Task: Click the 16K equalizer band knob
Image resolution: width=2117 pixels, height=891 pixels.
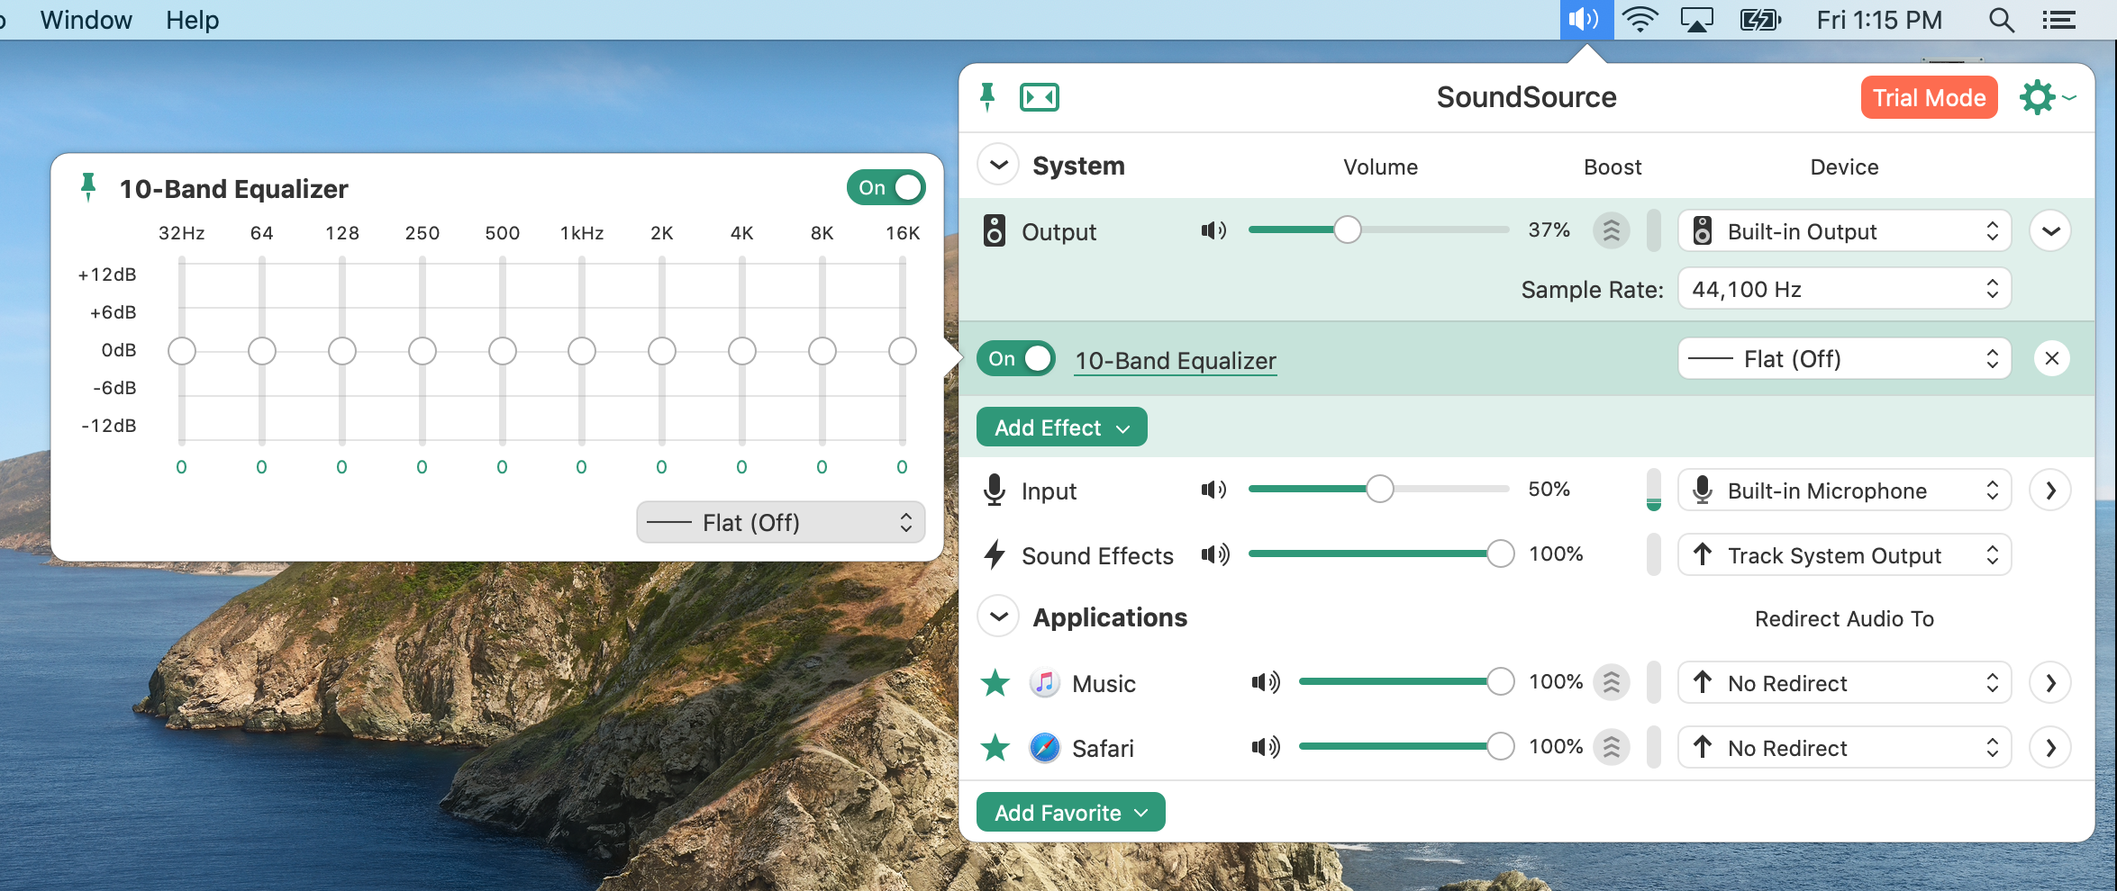Action: pyautogui.click(x=903, y=351)
